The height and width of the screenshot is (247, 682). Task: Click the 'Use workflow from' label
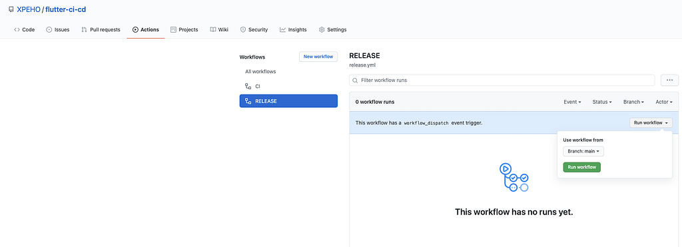583,140
